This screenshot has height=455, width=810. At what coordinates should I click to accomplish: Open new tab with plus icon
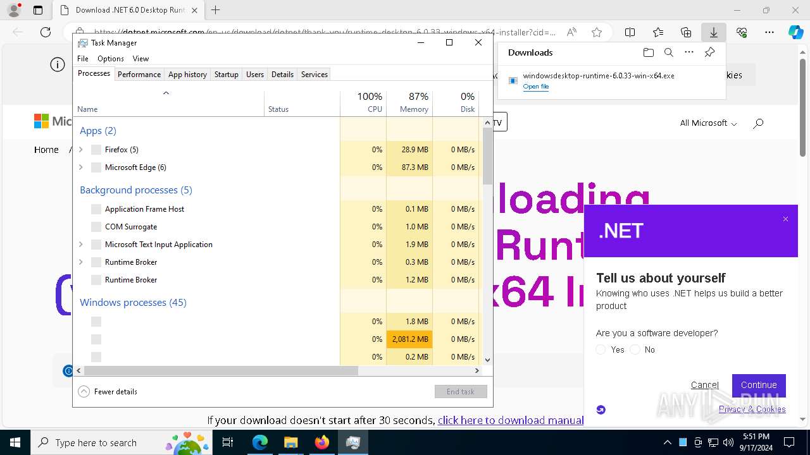coord(216,10)
